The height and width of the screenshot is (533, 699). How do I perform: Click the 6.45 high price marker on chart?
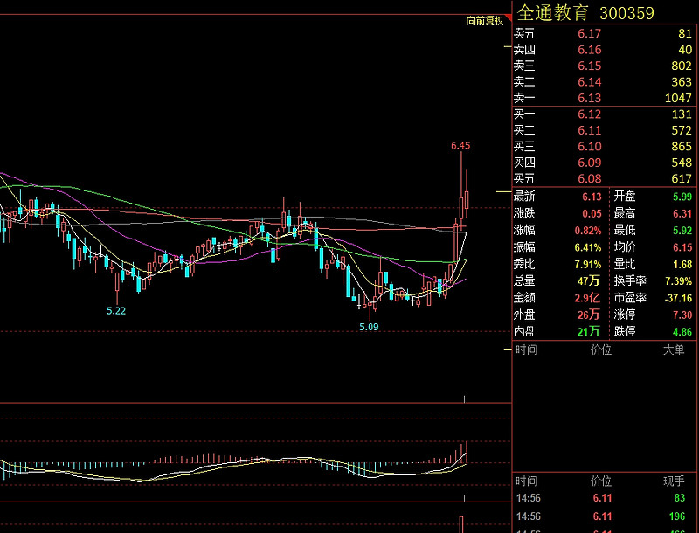[x=460, y=146]
